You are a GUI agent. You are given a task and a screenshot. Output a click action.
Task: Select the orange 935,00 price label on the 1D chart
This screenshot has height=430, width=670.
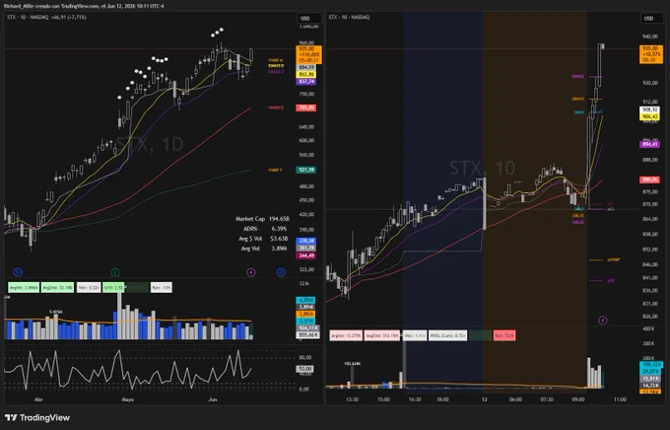308,55
